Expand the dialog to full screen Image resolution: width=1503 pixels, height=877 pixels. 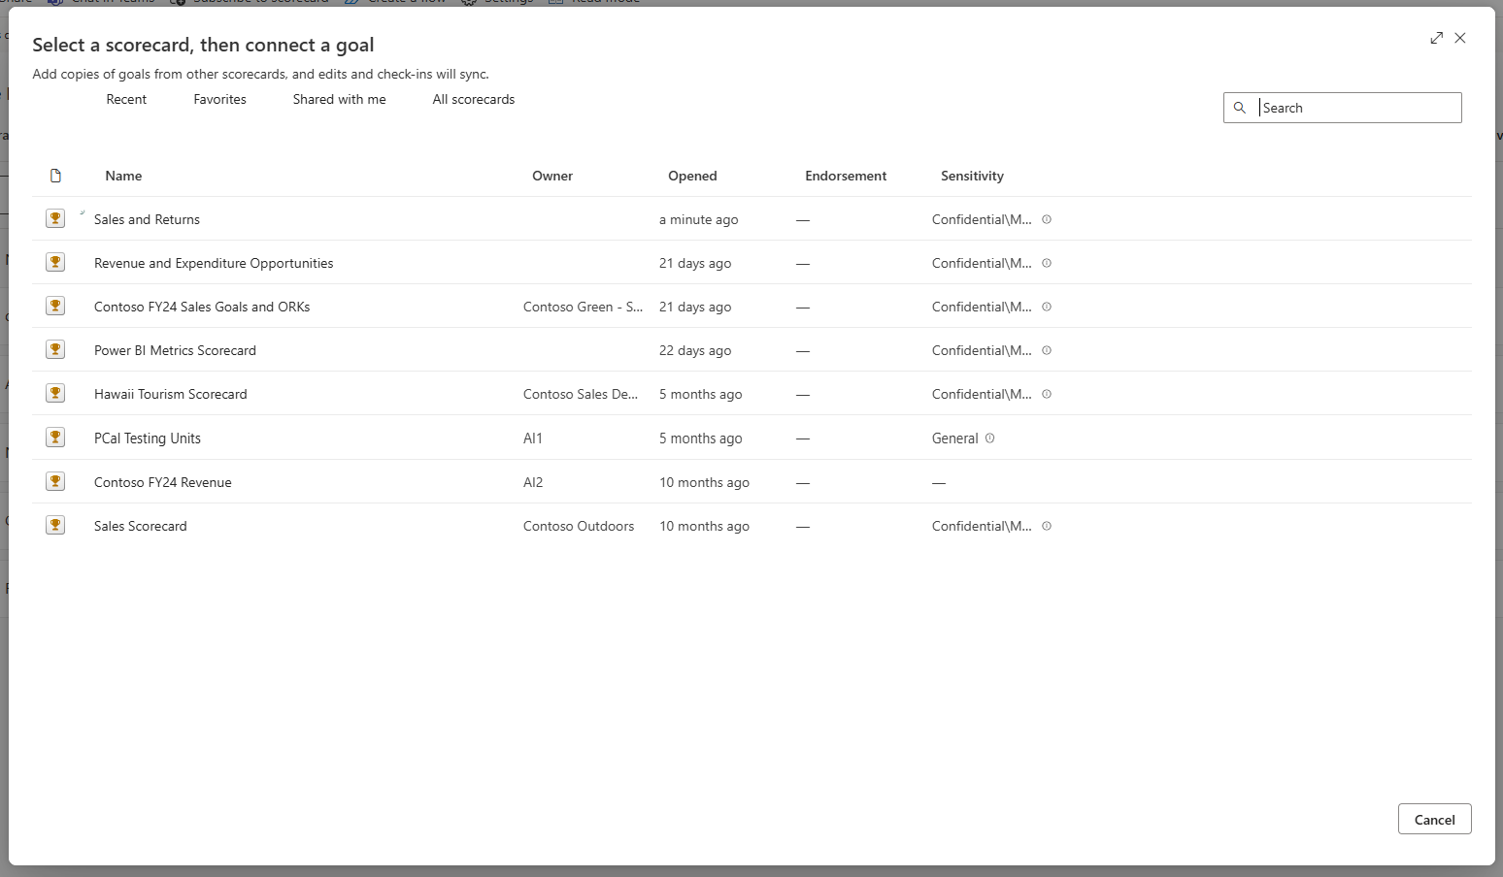point(1436,38)
